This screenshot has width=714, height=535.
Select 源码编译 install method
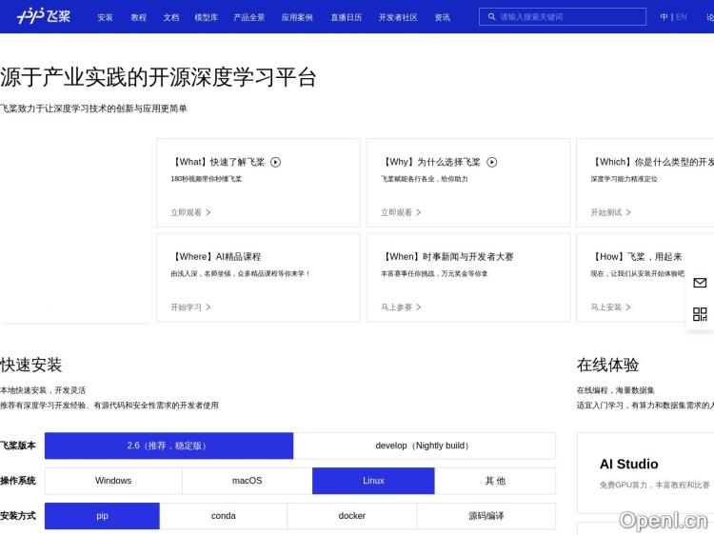coord(486,516)
